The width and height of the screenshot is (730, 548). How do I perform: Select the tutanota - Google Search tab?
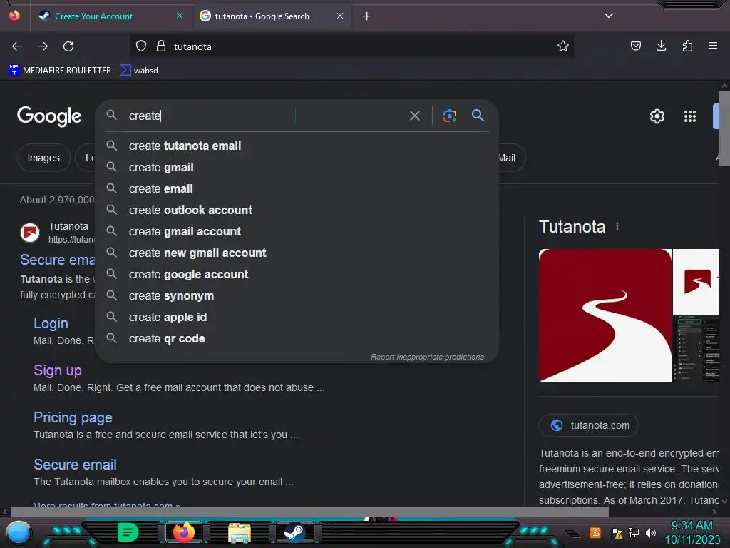tap(272, 16)
